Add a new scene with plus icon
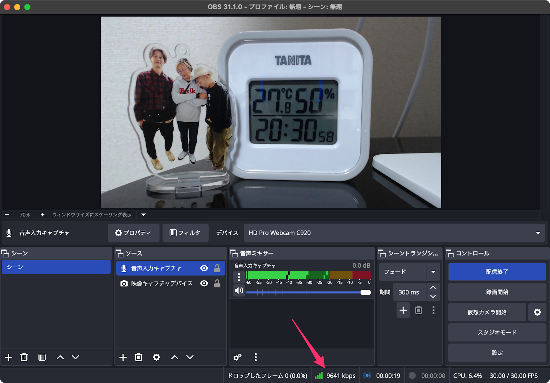This screenshot has height=383, width=550. [x=9, y=357]
